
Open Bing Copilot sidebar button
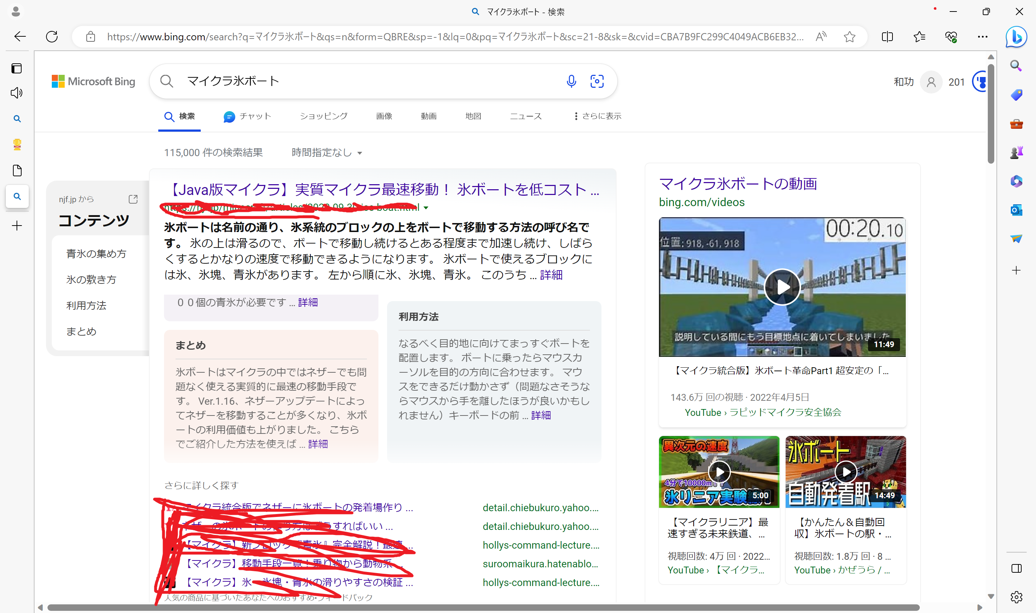tap(1016, 37)
